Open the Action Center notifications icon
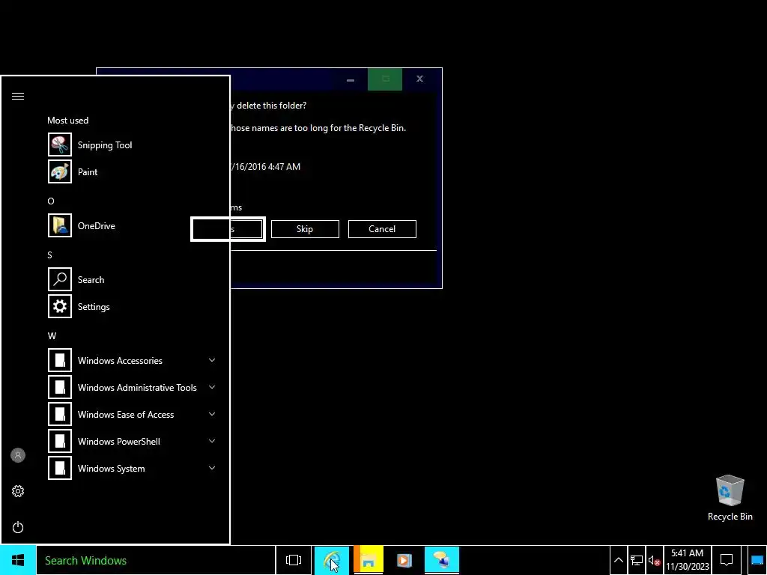The image size is (767, 575). click(x=727, y=560)
